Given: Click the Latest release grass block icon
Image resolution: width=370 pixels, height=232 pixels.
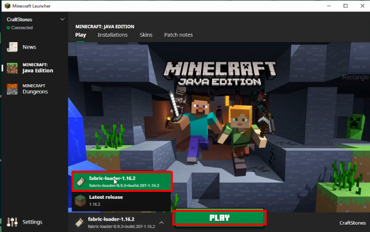Looking at the screenshot, I should [x=80, y=201].
